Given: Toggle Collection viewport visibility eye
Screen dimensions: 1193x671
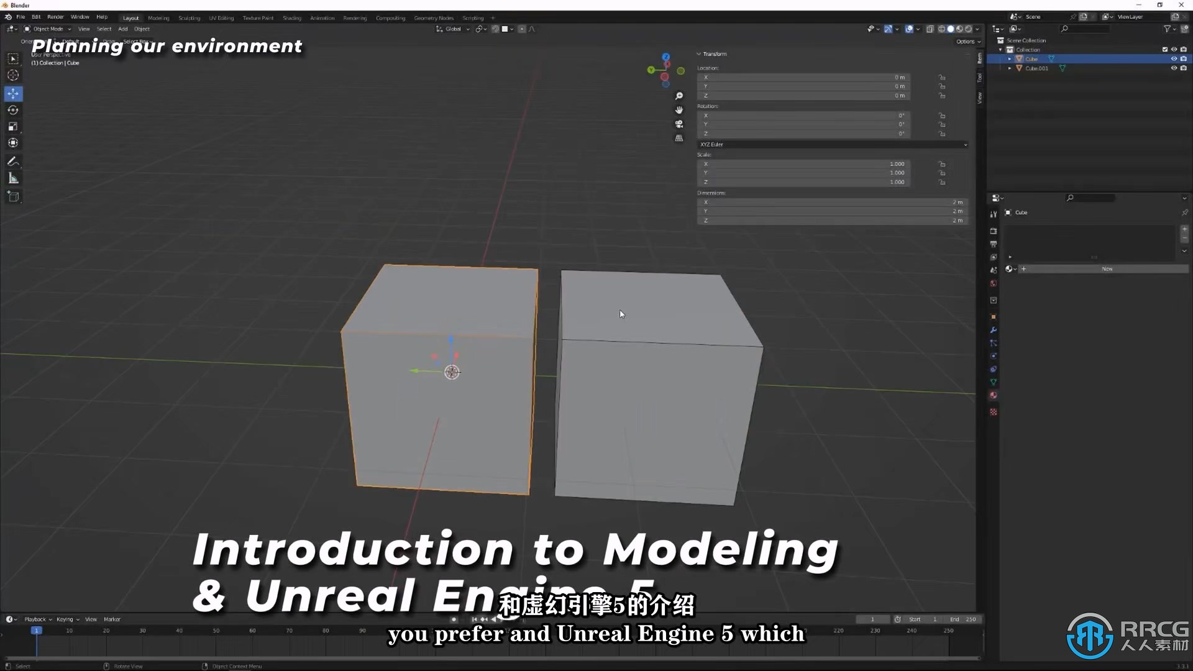Looking at the screenshot, I should point(1174,50).
